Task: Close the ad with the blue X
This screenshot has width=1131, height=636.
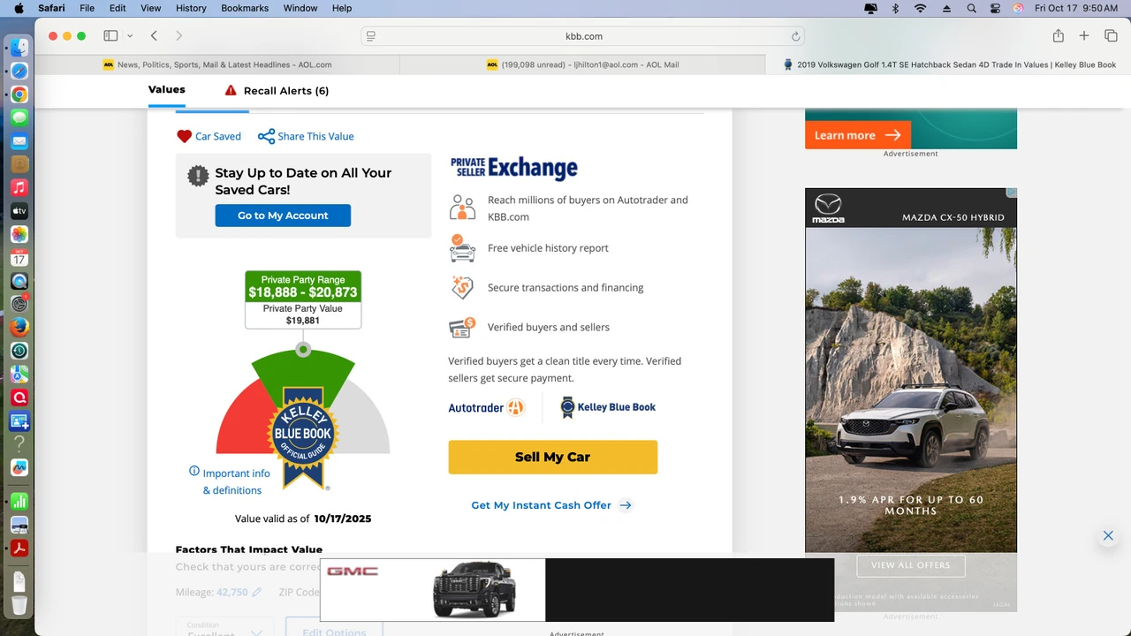Action: pyautogui.click(x=1108, y=535)
